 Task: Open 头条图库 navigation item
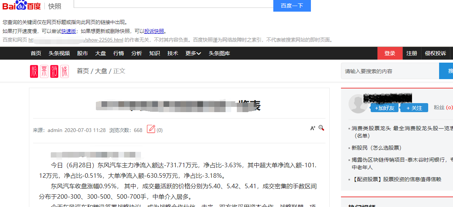pos(219,53)
